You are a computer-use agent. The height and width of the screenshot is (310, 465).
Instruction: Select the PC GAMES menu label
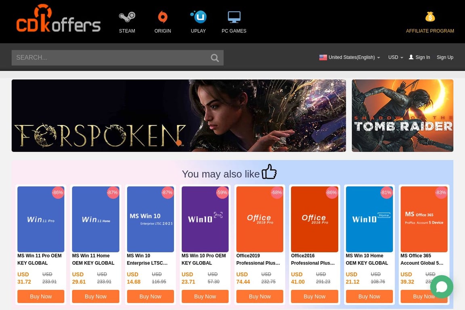coord(234,31)
